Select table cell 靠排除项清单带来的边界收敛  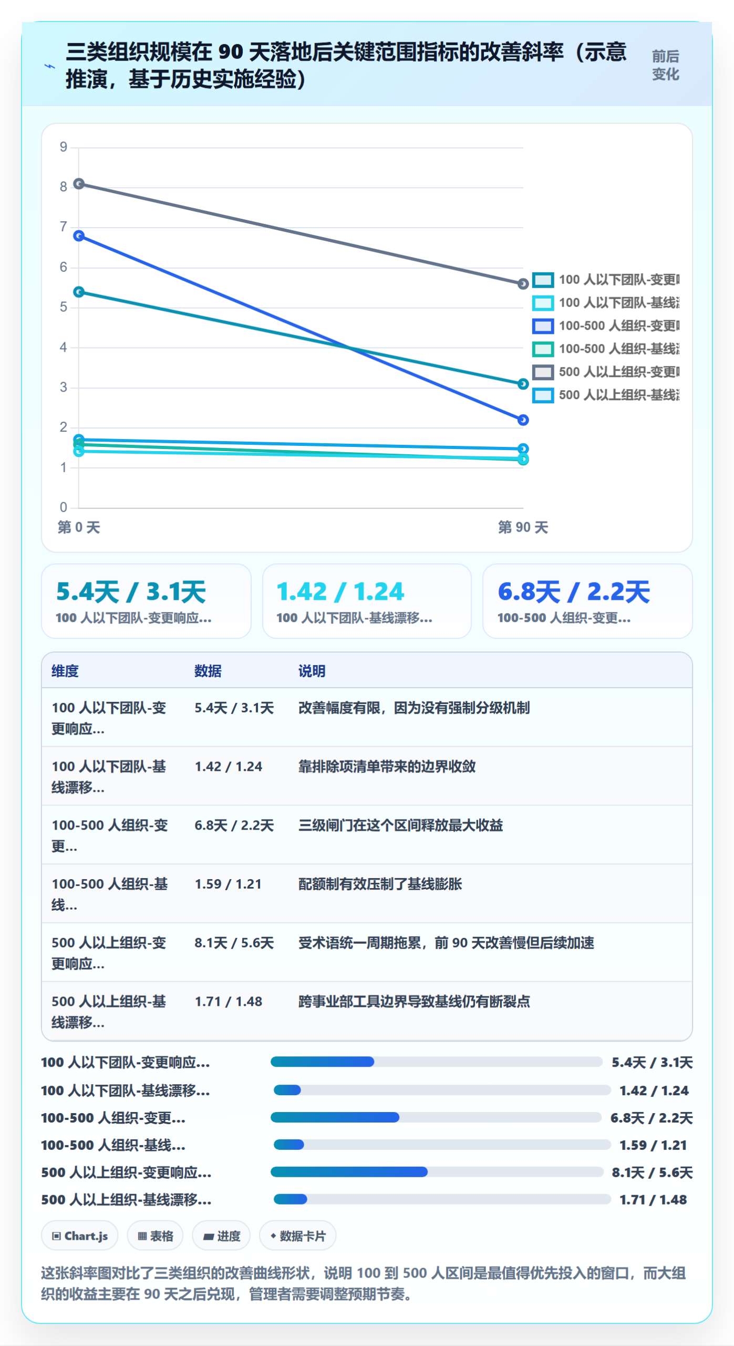coord(387,767)
